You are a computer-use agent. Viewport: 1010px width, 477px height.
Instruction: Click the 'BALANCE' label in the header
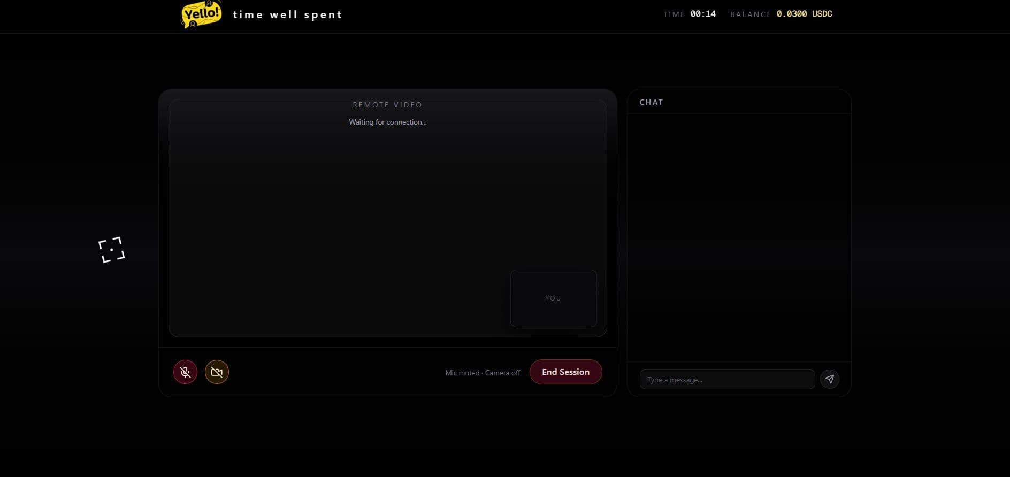[x=751, y=14]
